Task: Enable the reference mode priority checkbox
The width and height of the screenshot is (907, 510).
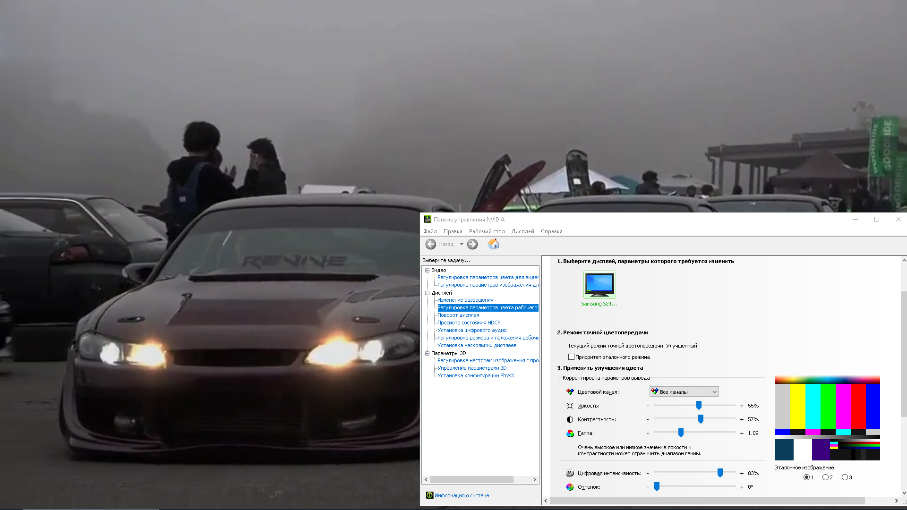Action: pos(572,357)
